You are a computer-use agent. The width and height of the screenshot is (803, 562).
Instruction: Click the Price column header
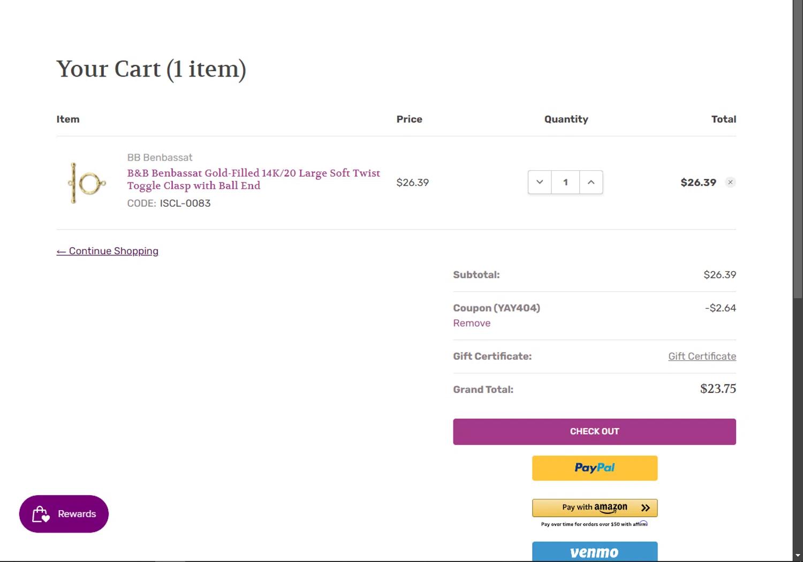pos(409,119)
